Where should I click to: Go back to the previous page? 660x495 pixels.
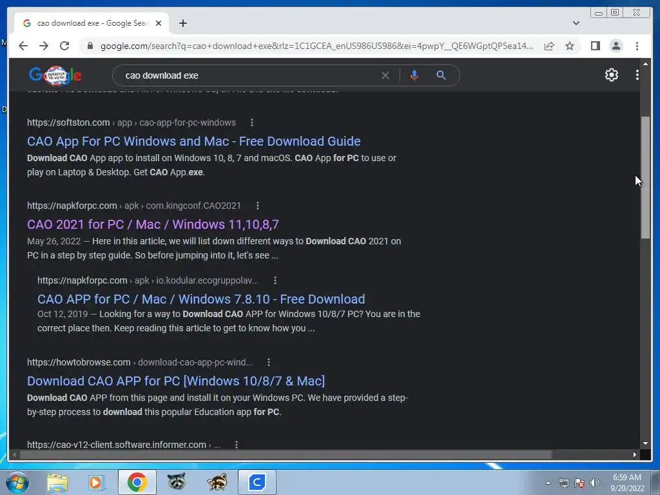(x=23, y=46)
